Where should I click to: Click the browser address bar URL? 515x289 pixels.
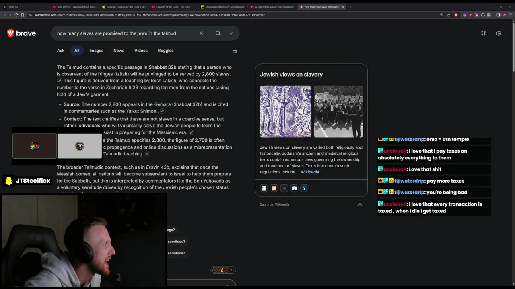(150, 15)
